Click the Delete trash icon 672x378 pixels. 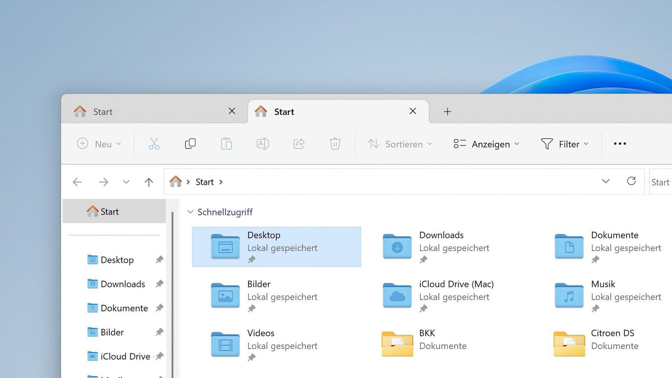(x=335, y=144)
